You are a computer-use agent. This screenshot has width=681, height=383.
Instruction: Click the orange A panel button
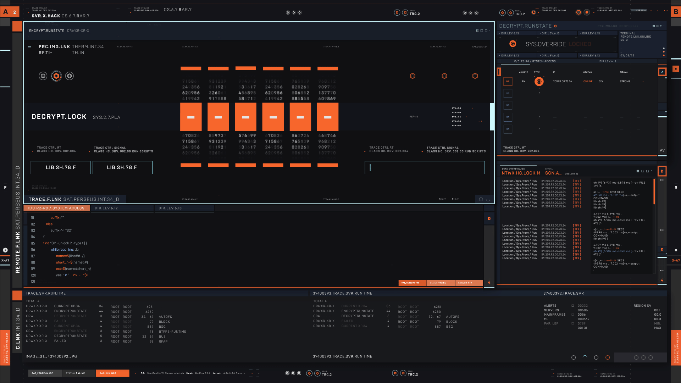point(662,72)
